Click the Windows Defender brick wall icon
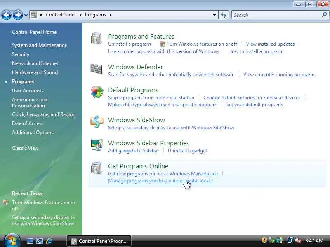This screenshot has height=247, width=330. [97, 68]
